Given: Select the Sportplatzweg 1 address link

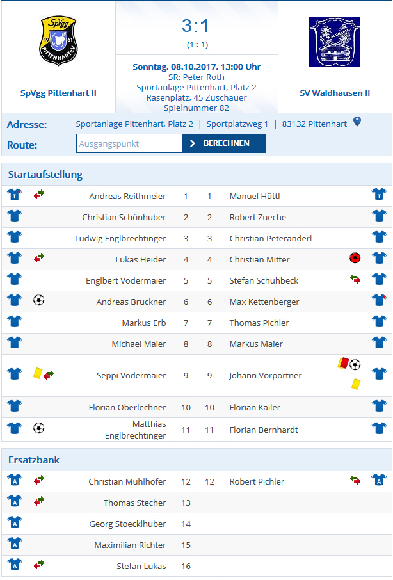Looking at the screenshot, I should pyautogui.click(x=237, y=124).
